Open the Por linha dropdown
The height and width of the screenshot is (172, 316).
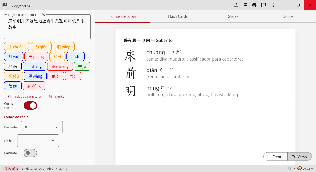tap(42, 127)
